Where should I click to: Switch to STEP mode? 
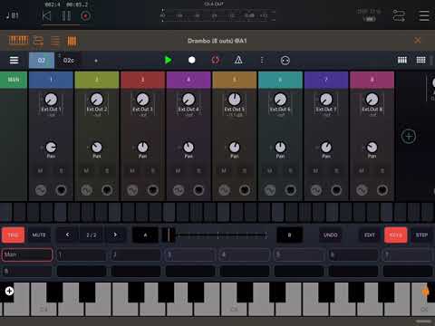[x=421, y=235]
